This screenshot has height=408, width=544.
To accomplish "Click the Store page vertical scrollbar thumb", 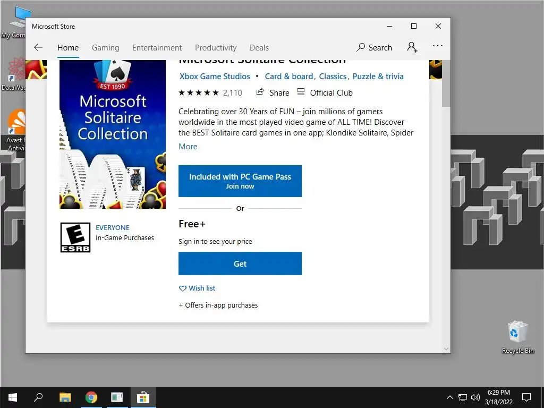I will click(x=446, y=83).
